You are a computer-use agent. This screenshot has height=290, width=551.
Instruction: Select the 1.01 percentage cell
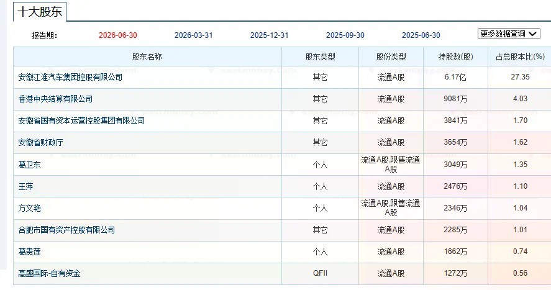tap(520, 230)
